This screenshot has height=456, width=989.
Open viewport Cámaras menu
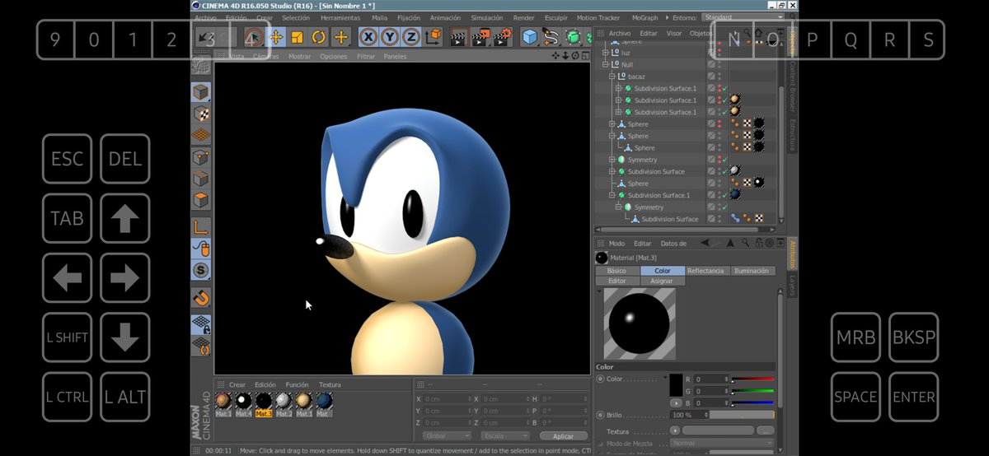pos(265,57)
